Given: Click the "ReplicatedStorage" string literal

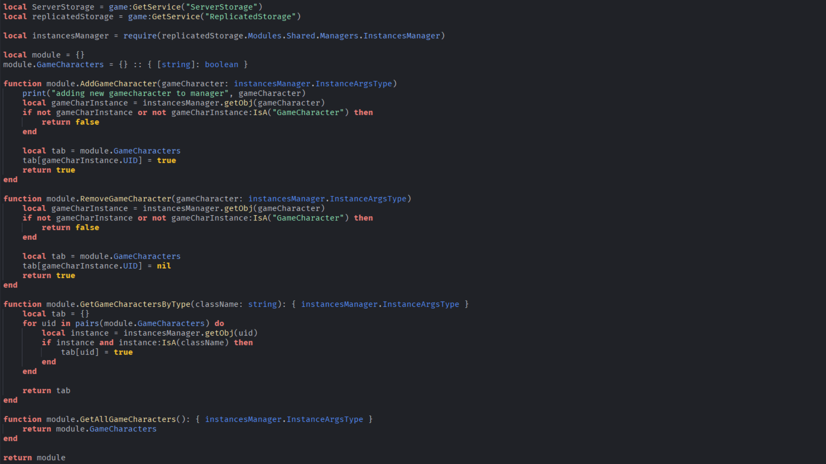Looking at the screenshot, I should (x=250, y=17).
